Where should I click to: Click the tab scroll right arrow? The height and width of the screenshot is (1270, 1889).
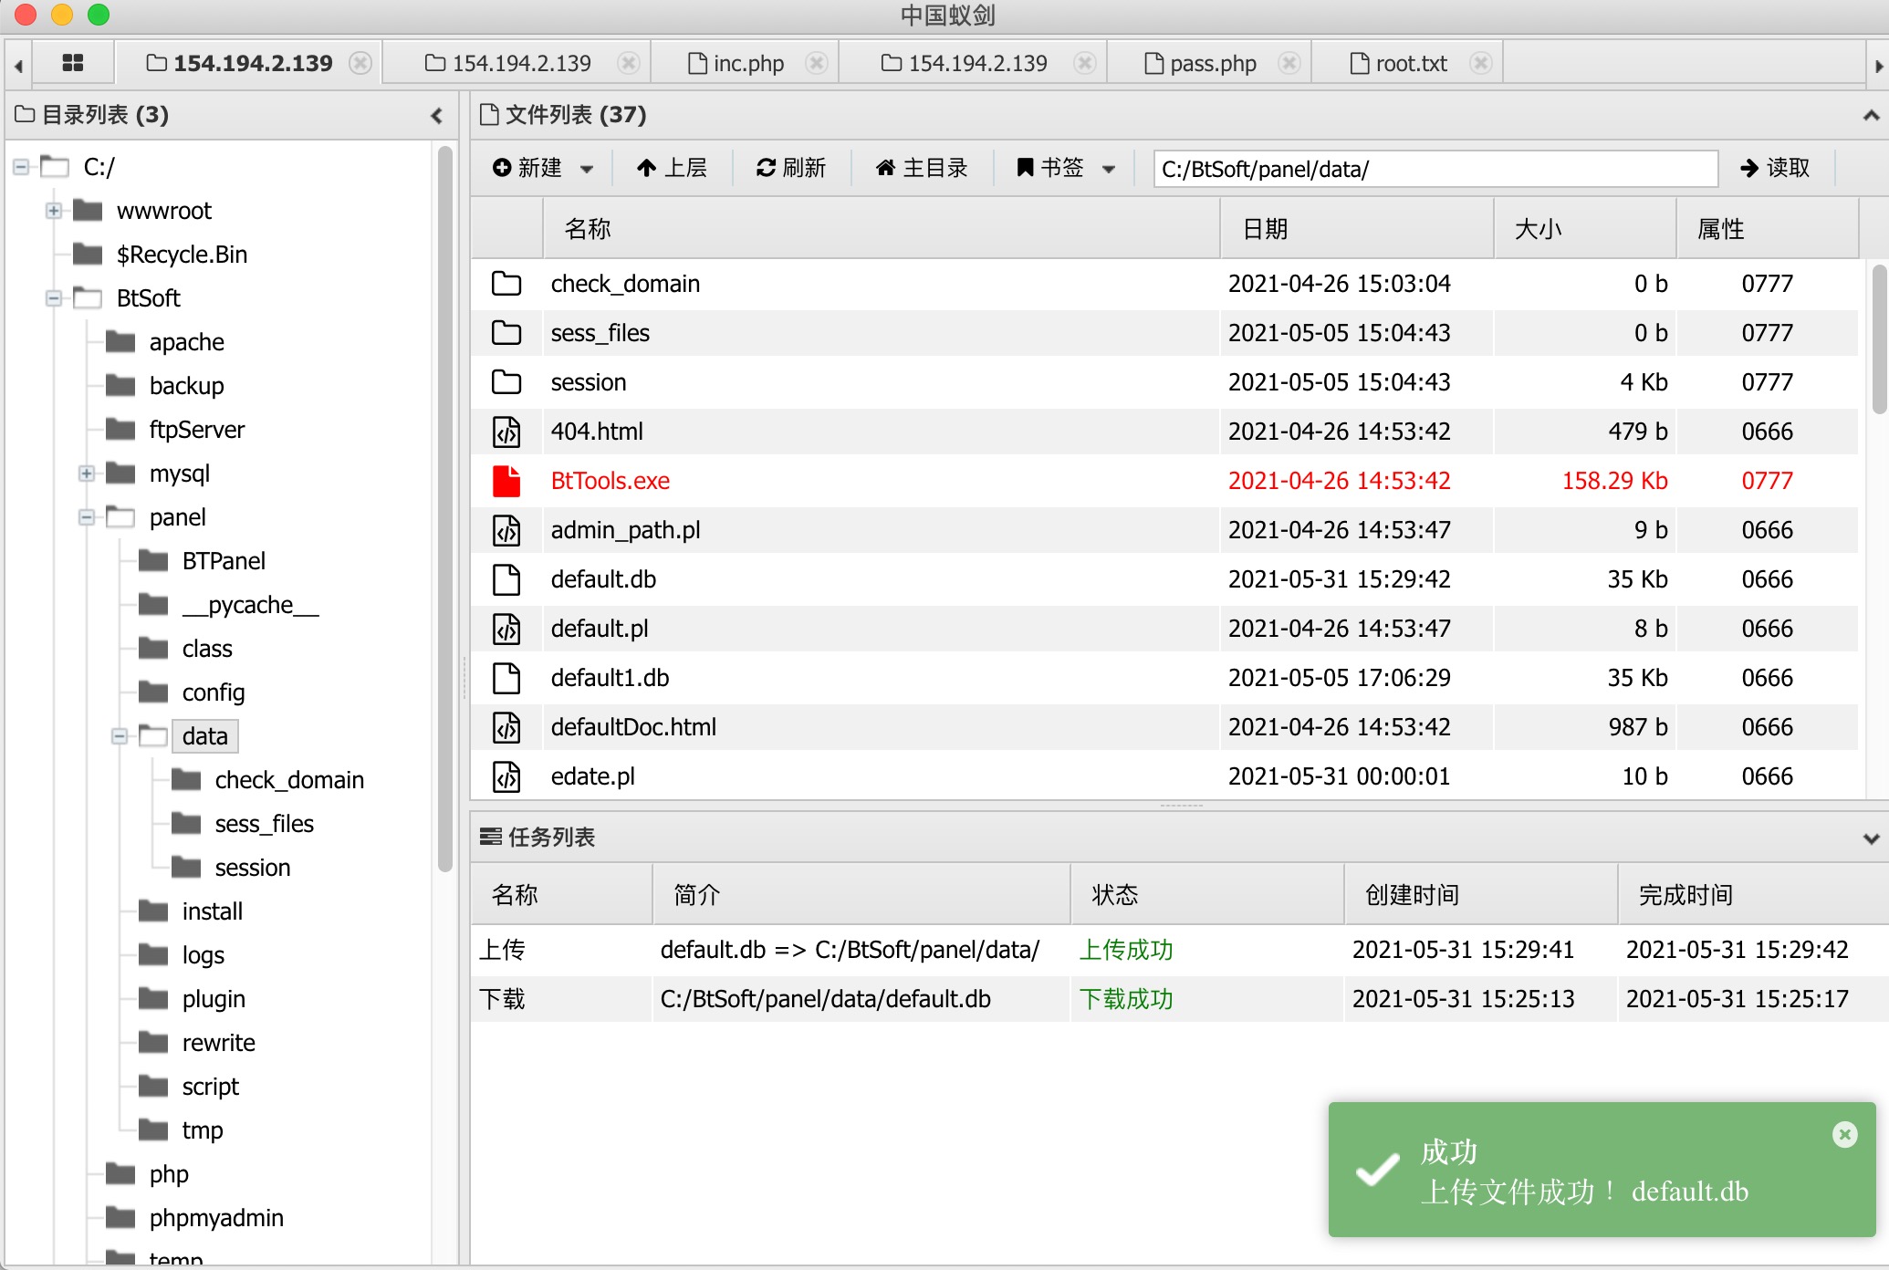point(1878,65)
